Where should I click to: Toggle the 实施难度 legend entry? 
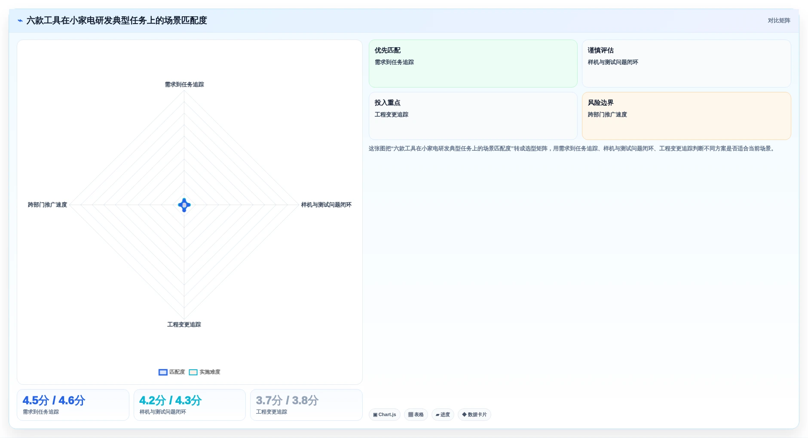[205, 372]
